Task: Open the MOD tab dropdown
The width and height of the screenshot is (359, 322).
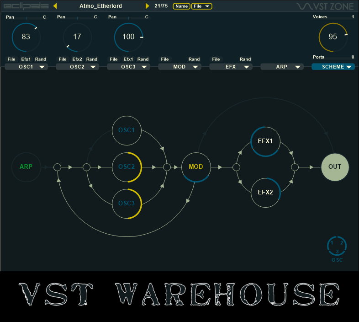Action: (x=180, y=67)
